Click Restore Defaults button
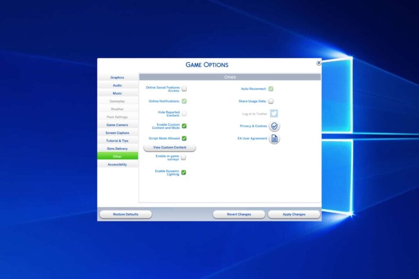 coord(126,214)
